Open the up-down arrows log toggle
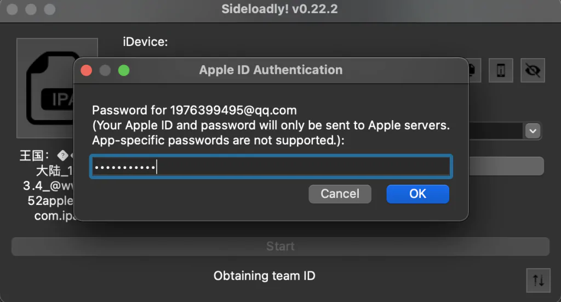Image resolution: width=561 pixels, height=302 pixels. [x=538, y=280]
